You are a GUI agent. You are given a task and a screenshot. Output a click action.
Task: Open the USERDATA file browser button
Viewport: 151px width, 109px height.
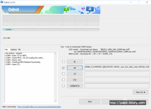point(75,86)
